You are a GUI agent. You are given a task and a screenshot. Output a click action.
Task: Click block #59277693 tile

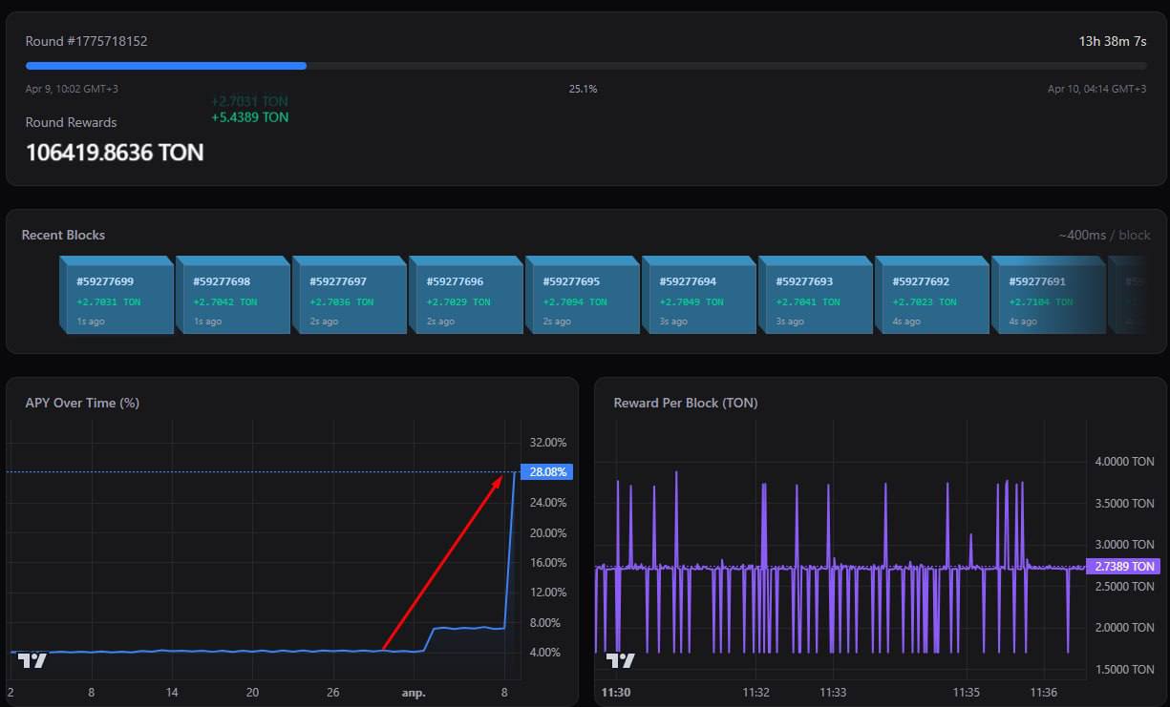815,299
